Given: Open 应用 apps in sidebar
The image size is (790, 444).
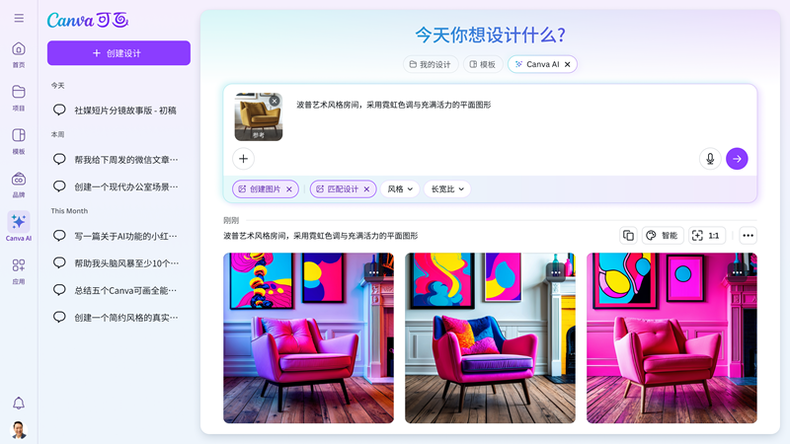Looking at the screenshot, I should click(19, 270).
